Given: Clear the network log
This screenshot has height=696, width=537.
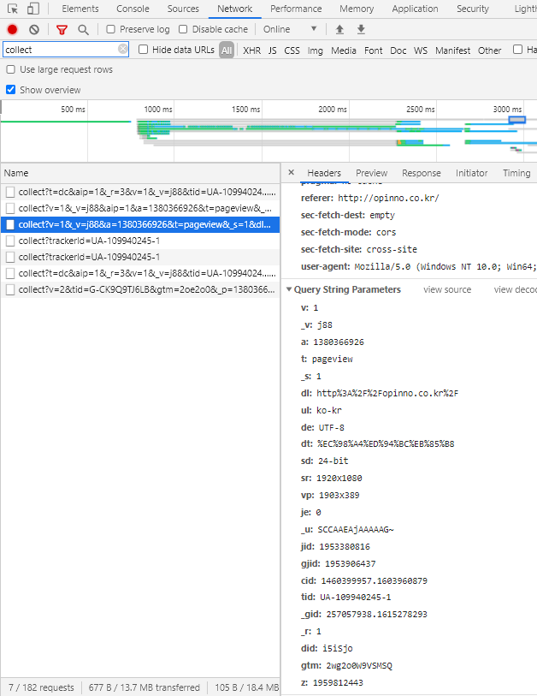Looking at the screenshot, I should [x=34, y=29].
